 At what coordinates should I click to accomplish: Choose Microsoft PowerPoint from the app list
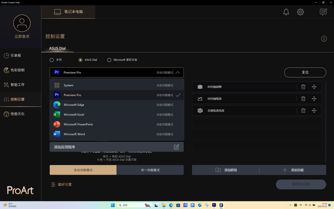(x=117, y=124)
